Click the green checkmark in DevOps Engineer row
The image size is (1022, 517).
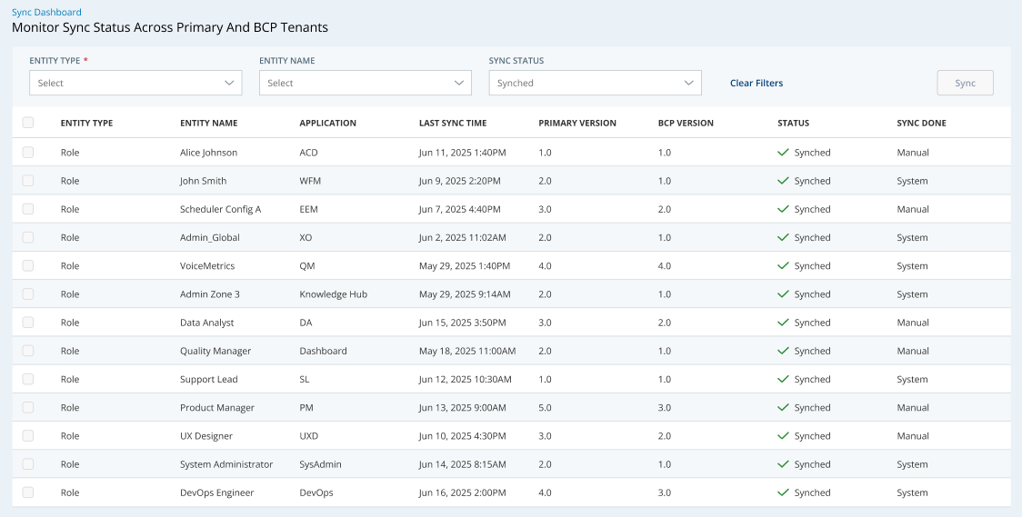[x=783, y=492]
